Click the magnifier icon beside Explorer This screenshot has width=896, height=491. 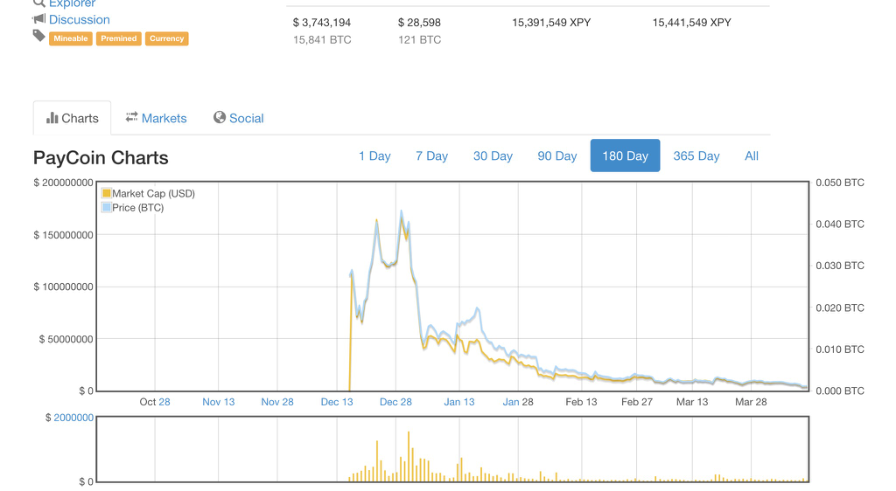[x=38, y=3]
